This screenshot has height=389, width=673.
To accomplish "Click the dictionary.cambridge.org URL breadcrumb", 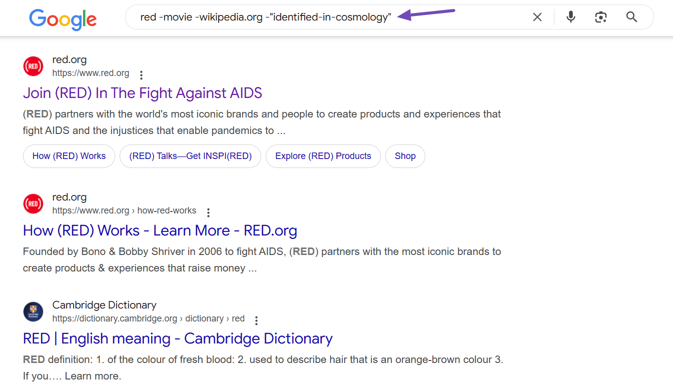I will point(115,318).
